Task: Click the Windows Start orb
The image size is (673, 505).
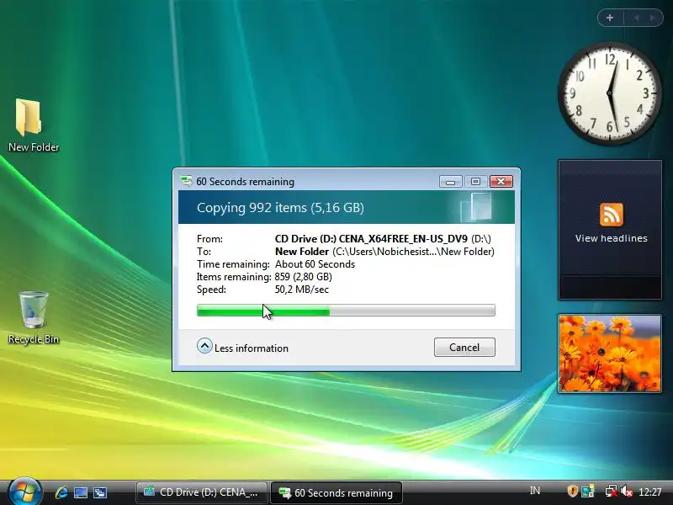Action: click(24, 492)
